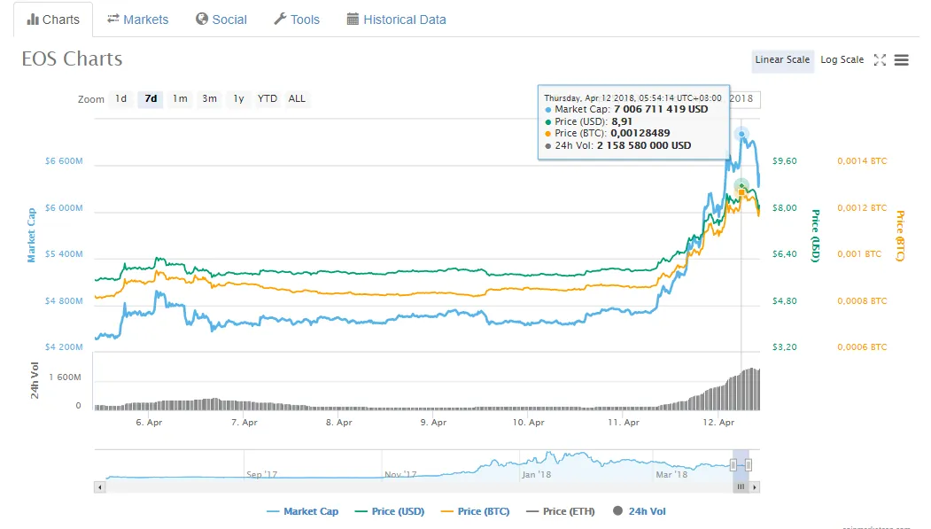Select Linear Scale option
The image size is (931, 529).
[x=782, y=60]
